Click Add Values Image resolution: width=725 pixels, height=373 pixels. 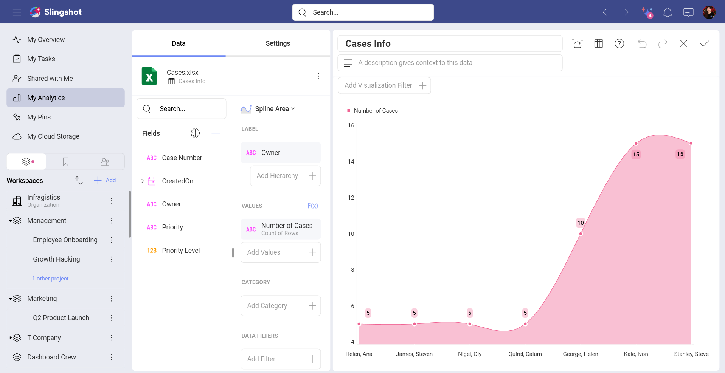coord(281,252)
